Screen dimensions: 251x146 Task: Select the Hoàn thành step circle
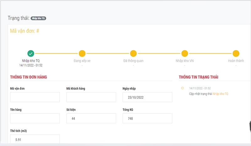pyautogui.click(x=236, y=53)
